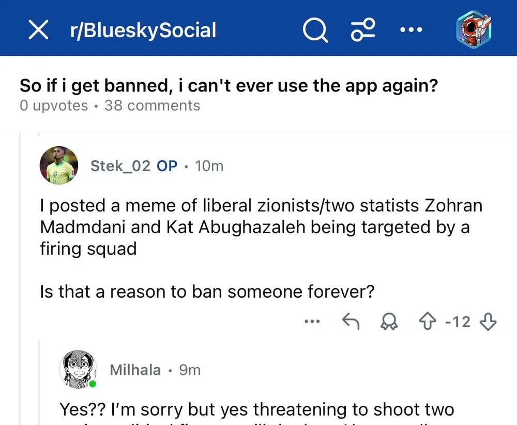Open the Stek_02 username link
Screen dimensions: 517x425
[x=120, y=166]
